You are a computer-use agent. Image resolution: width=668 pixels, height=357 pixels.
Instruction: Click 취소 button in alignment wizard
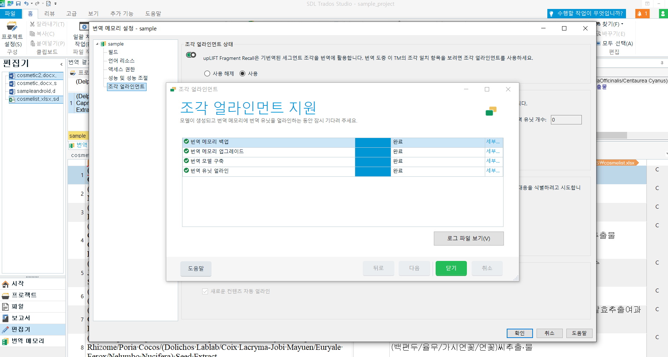click(487, 268)
